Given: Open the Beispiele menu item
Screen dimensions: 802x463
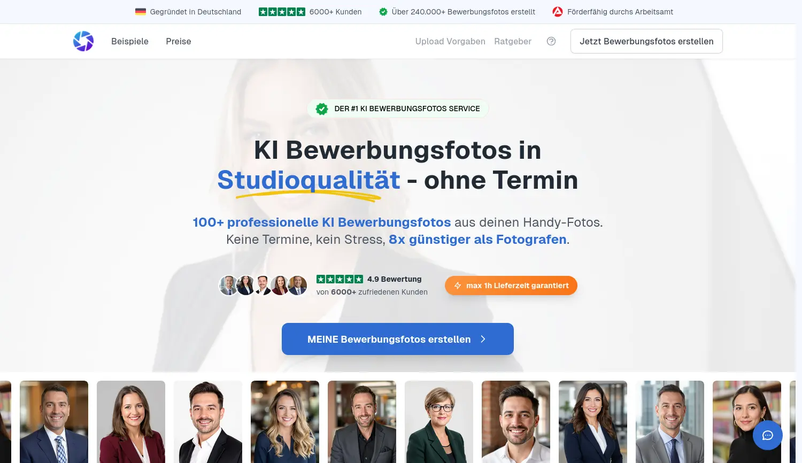Looking at the screenshot, I should click(x=130, y=41).
